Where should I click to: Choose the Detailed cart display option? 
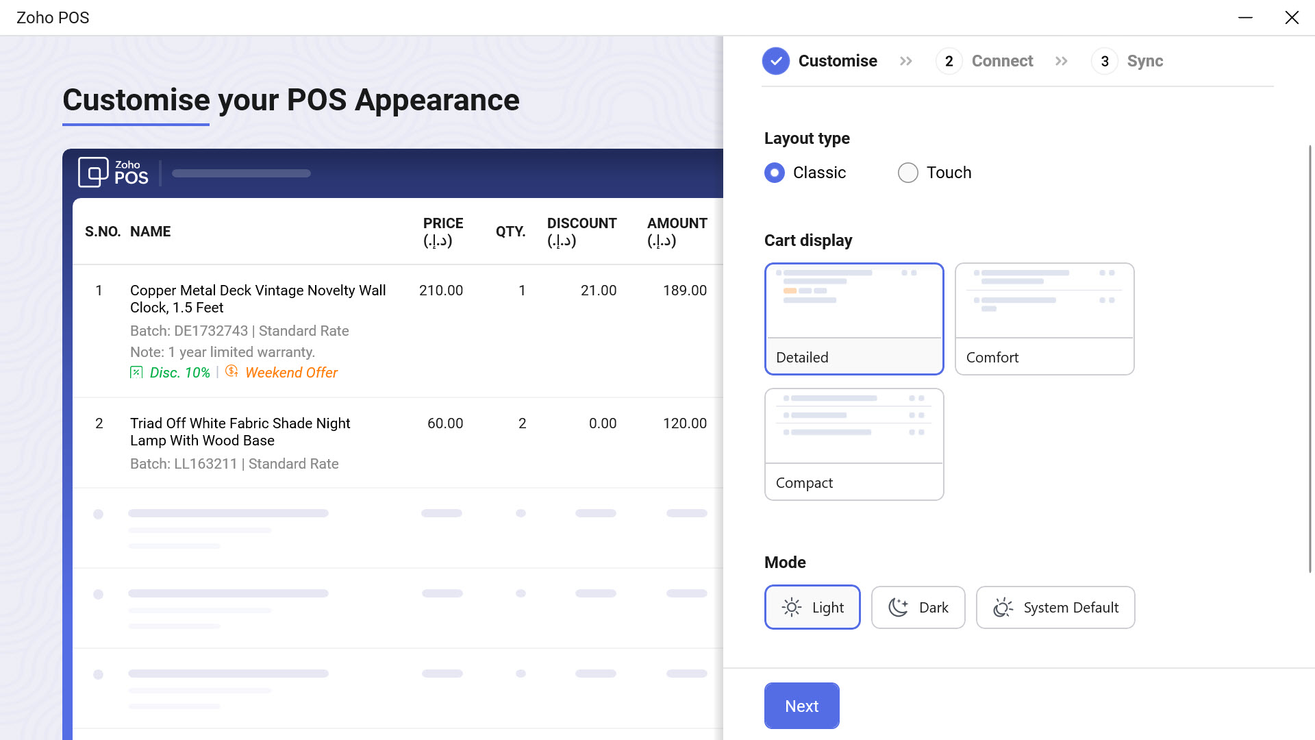pos(854,319)
